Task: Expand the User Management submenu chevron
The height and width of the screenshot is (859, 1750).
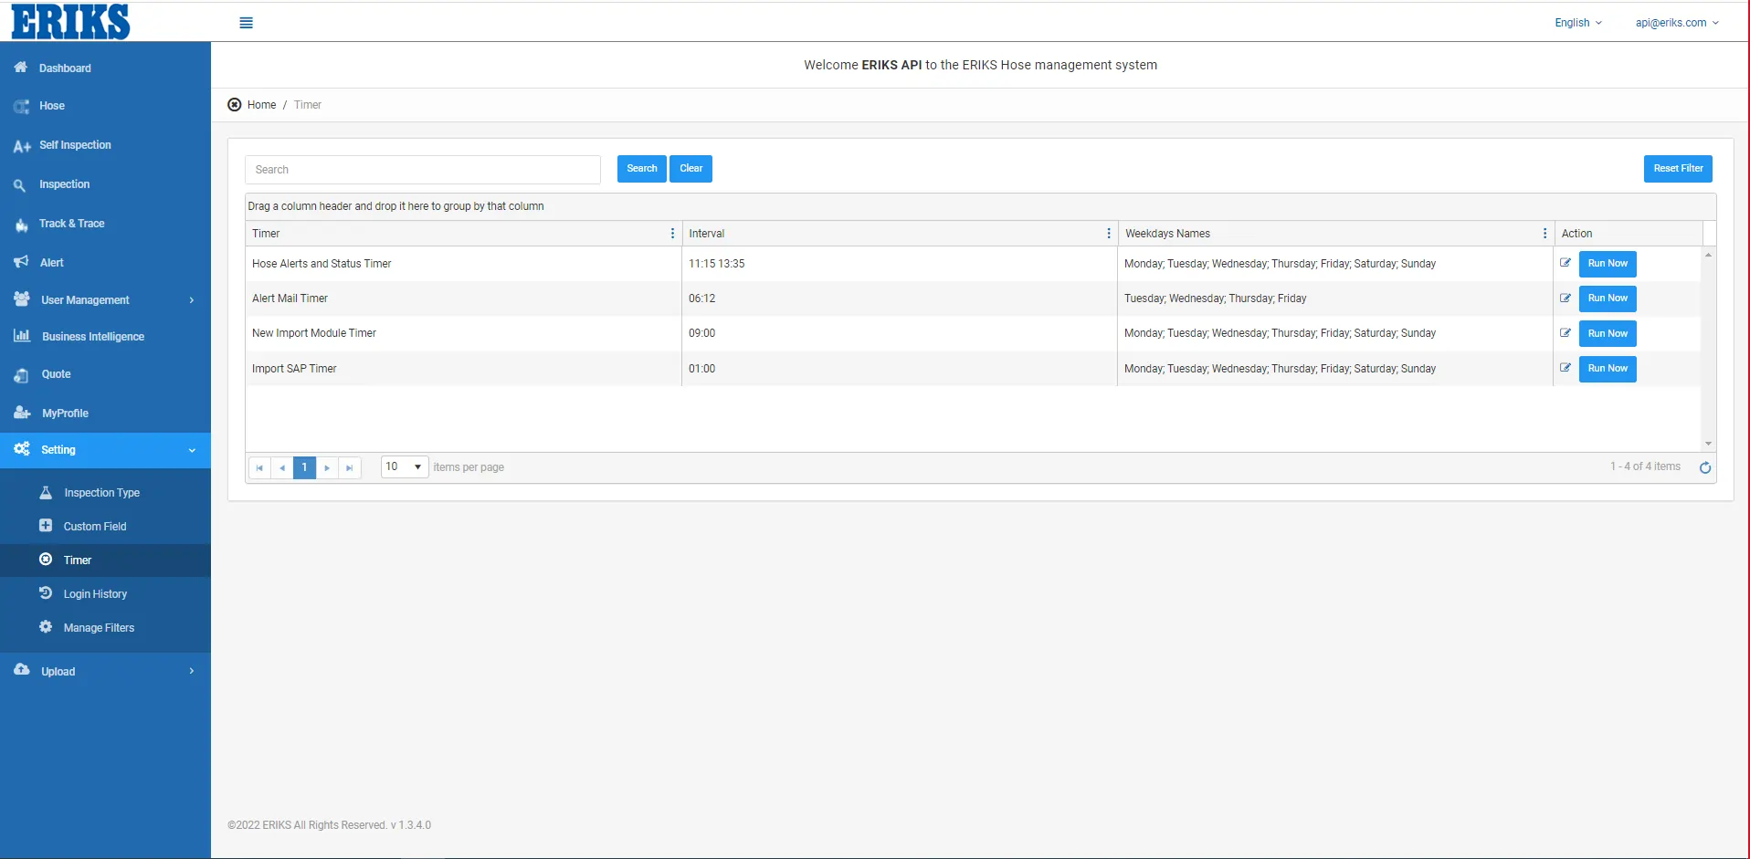Action: pos(192,300)
